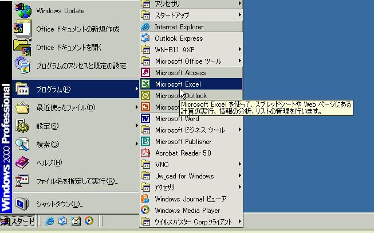The image size is (374, 233).
Task: Open the WN-B11 AXP program folder
Action: [191, 50]
